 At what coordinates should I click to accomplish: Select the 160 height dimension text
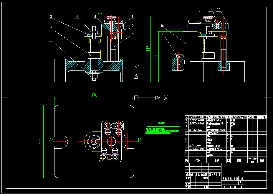point(41,141)
